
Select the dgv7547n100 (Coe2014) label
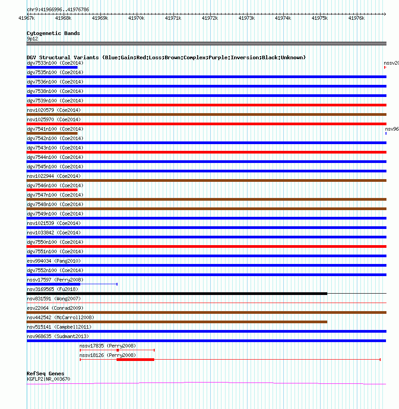click(55, 195)
